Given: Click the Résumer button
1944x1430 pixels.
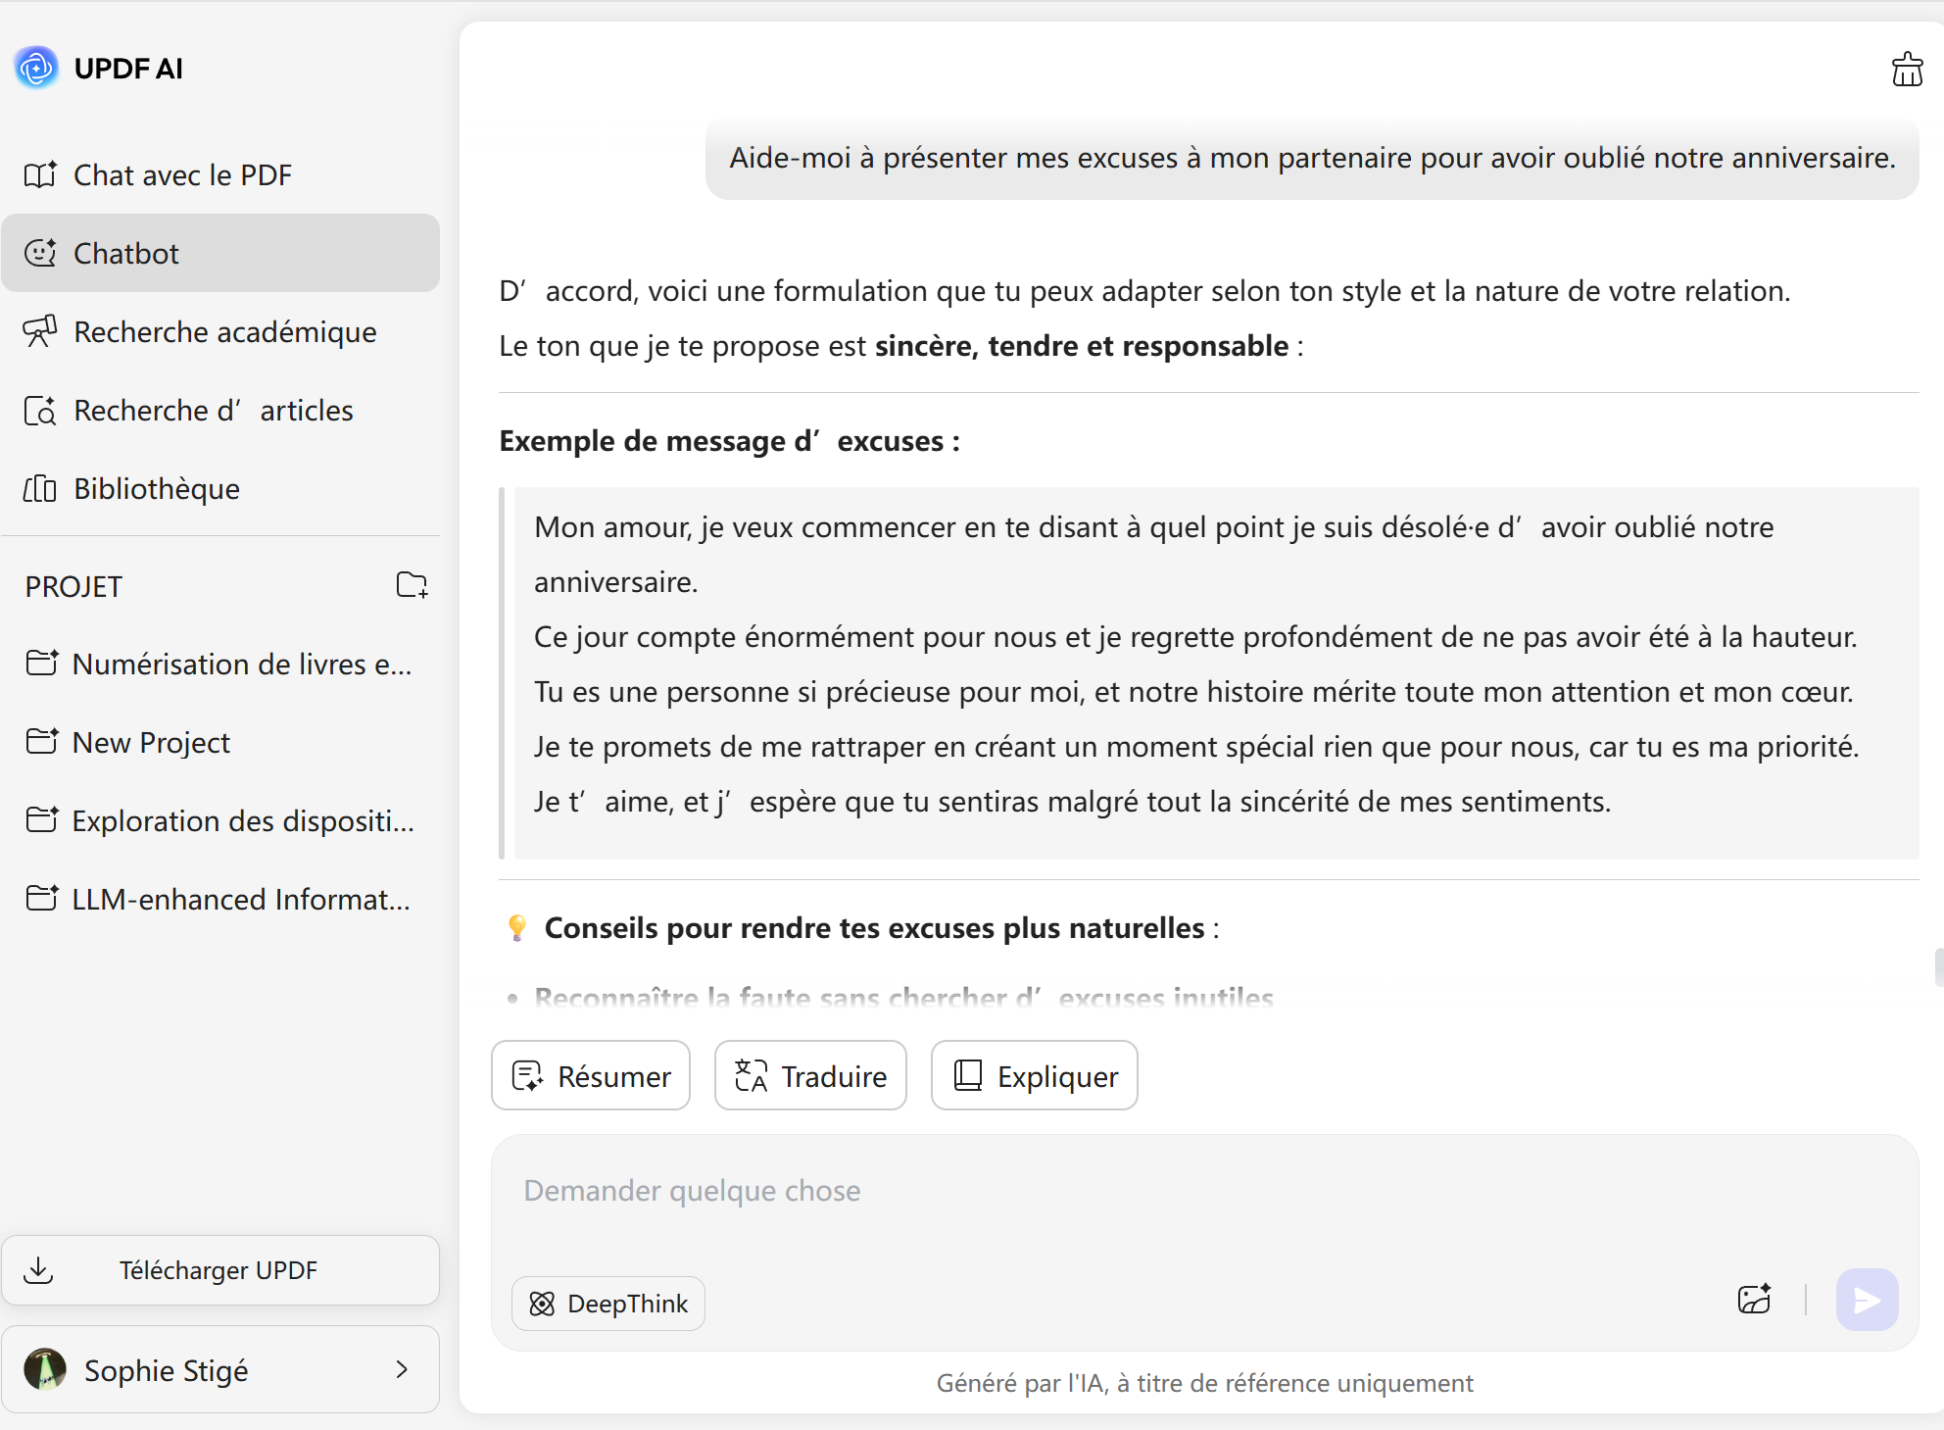Looking at the screenshot, I should point(591,1076).
